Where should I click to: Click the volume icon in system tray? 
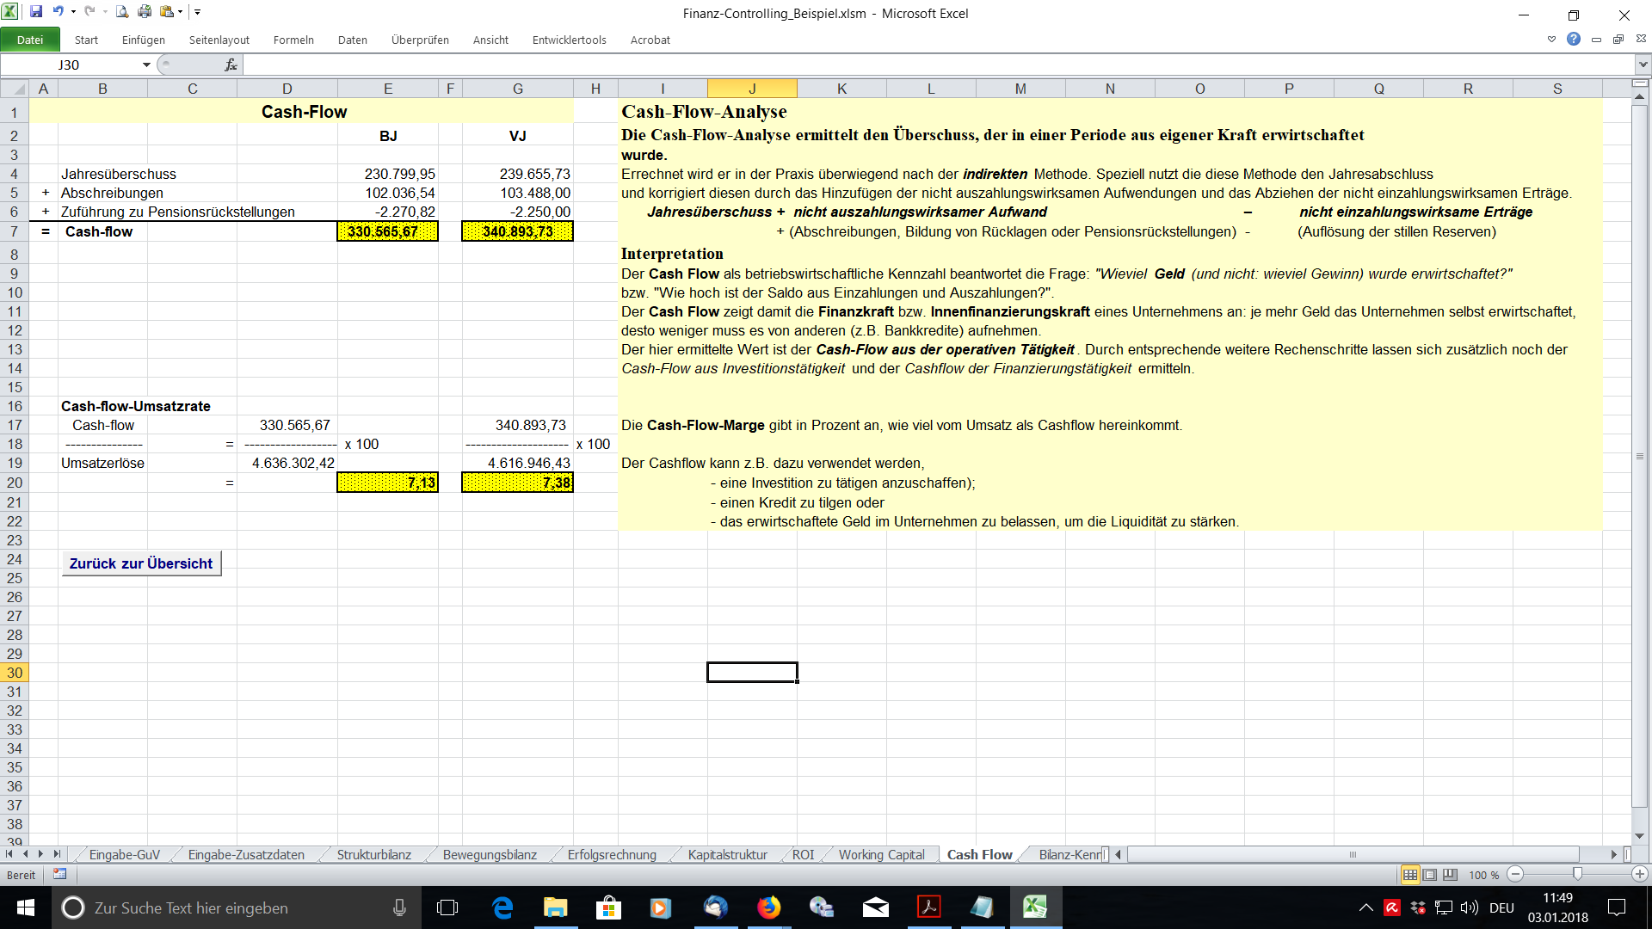(x=1469, y=907)
